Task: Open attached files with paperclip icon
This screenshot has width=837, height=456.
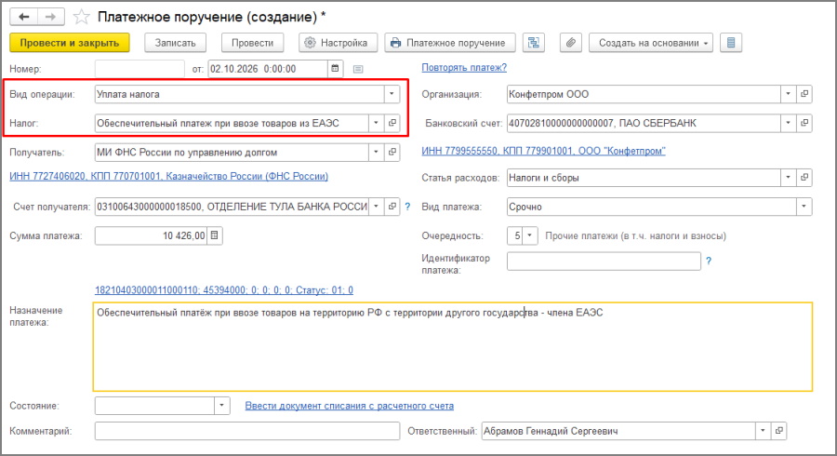Action: [571, 43]
